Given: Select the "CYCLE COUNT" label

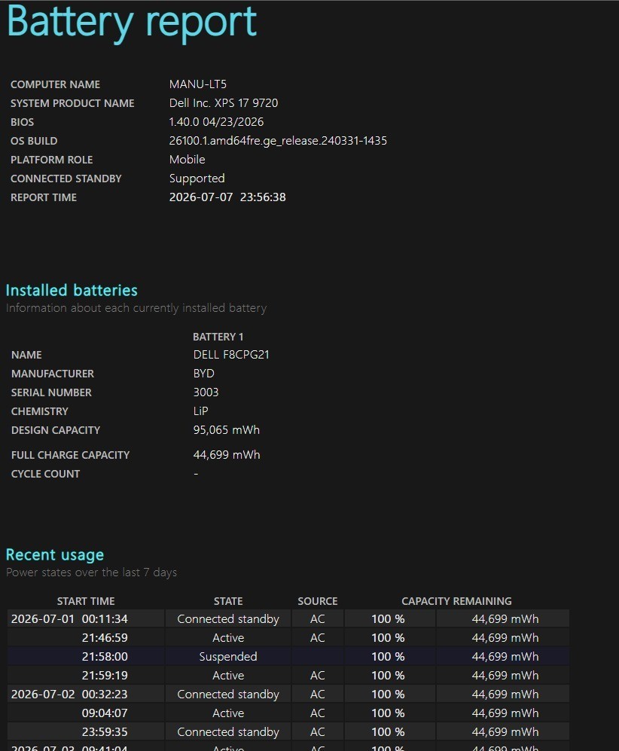Looking at the screenshot, I should [45, 474].
